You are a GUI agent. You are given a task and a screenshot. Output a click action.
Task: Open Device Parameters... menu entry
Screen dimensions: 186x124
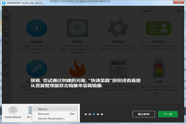(51, 118)
